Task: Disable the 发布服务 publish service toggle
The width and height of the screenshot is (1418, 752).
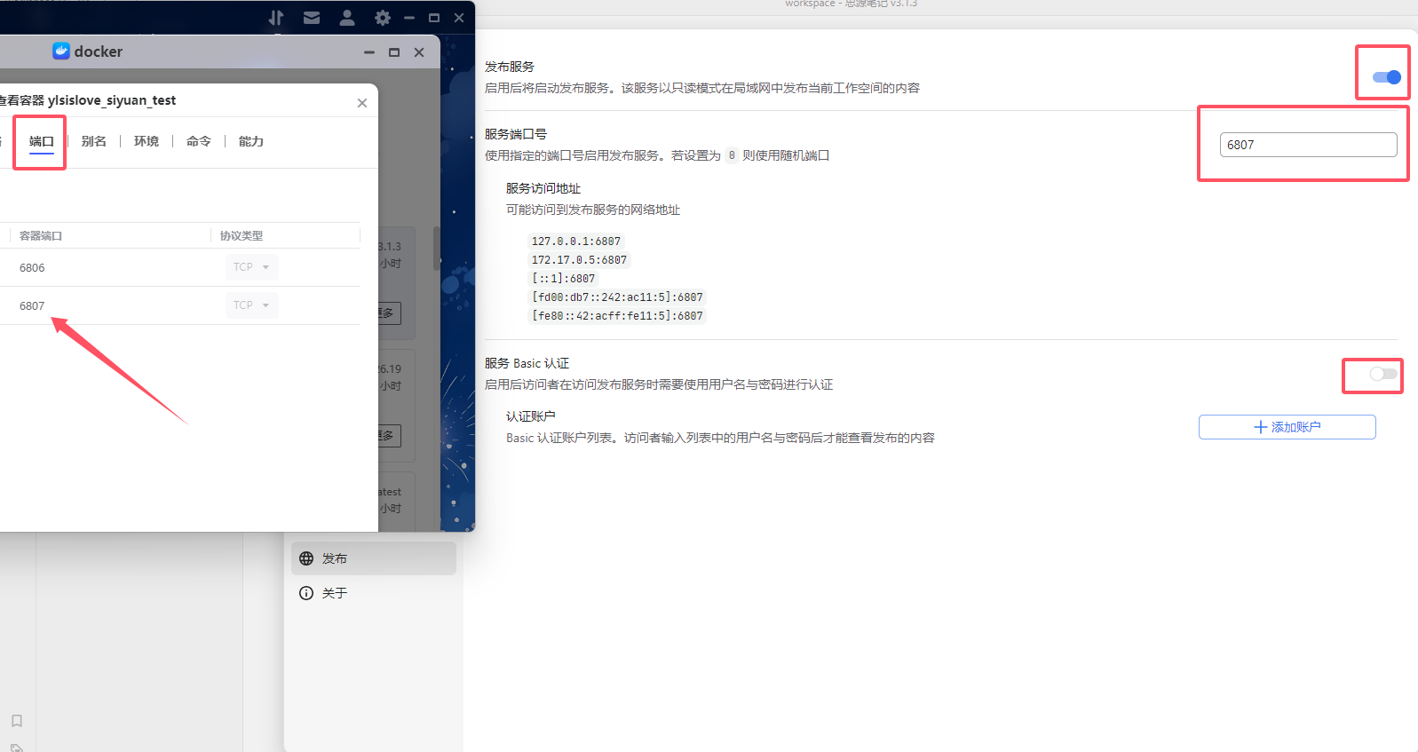Action: (x=1386, y=77)
